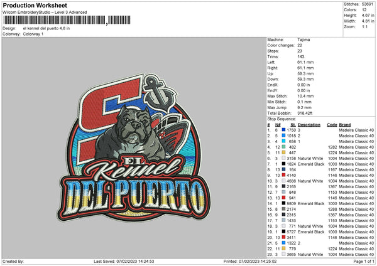Select the Stitches count 53691
Image resolution: width=377 pixels, height=266 pixels.
[368, 4]
